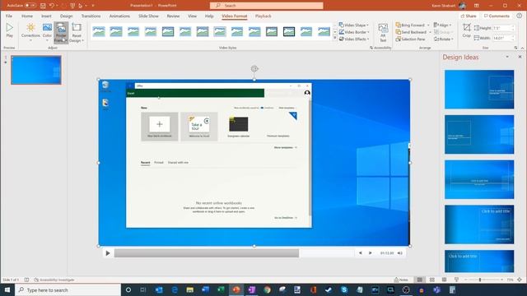Open the Poster Frame dropdown
Image resolution: width=527 pixels, height=296 pixels.
[x=61, y=33]
